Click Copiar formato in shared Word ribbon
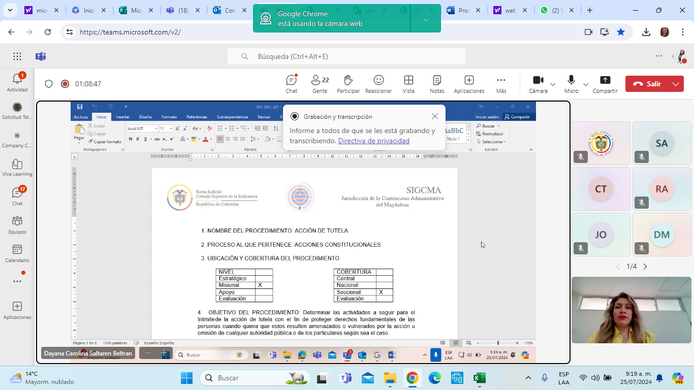 point(105,142)
